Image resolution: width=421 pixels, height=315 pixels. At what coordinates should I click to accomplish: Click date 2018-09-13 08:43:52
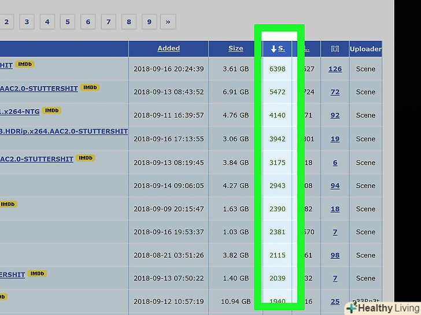[x=169, y=92]
